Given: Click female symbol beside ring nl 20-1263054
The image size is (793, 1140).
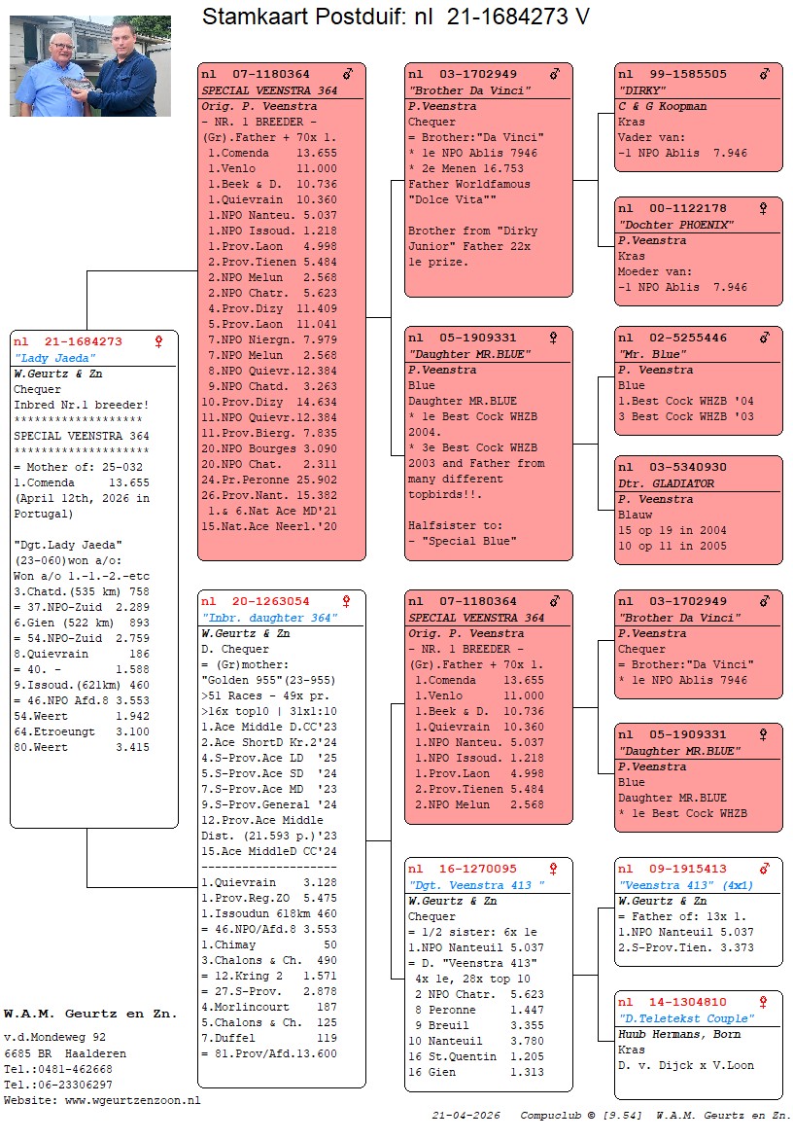Looking at the screenshot, I should pyautogui.click(x=346, y=601).
